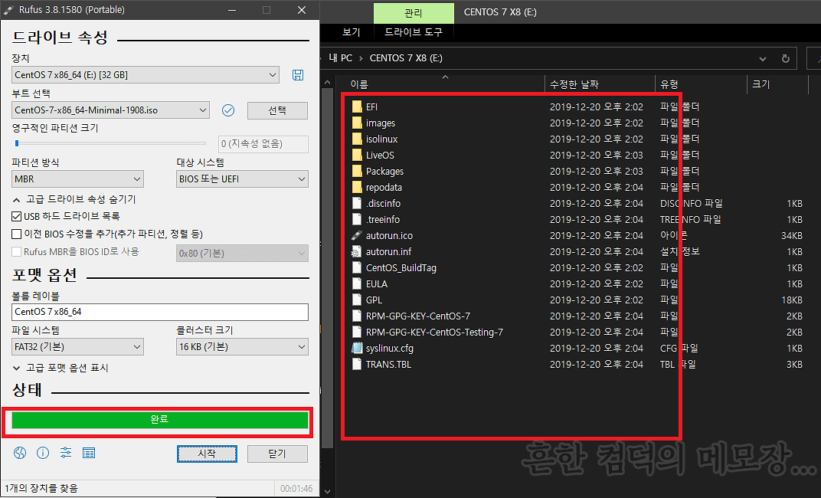Click the autorun.ico file icon
This screenshot has width=821, height=498.
point(357,236)
